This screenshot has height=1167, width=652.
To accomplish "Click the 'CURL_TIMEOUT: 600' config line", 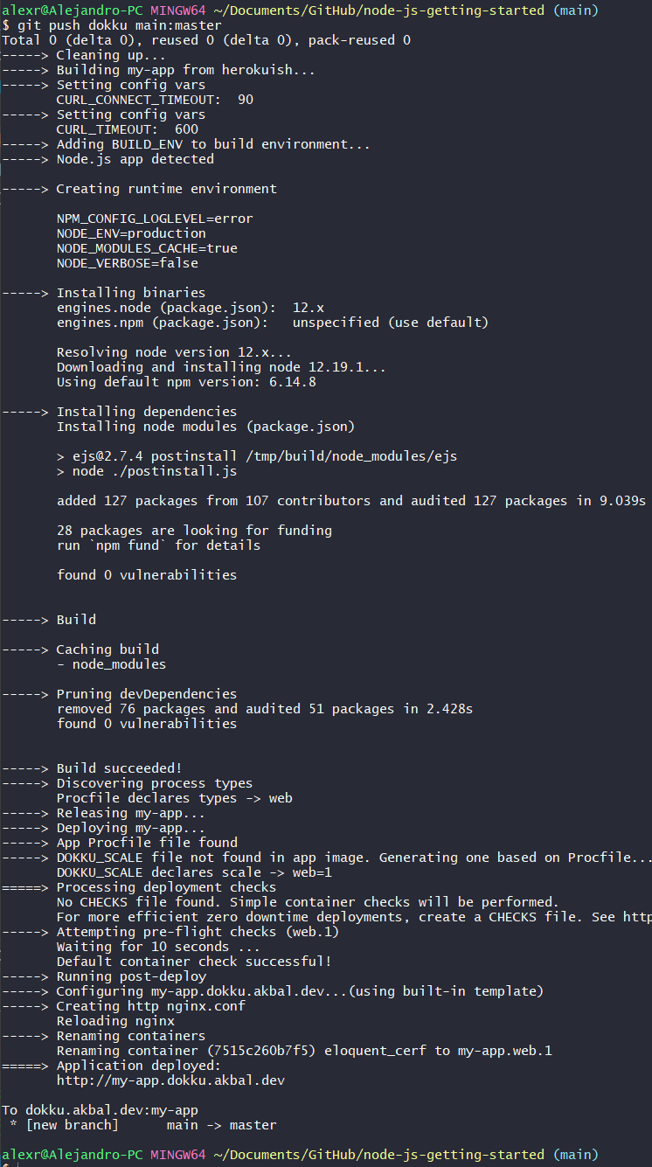I will (x=127, y=129).
